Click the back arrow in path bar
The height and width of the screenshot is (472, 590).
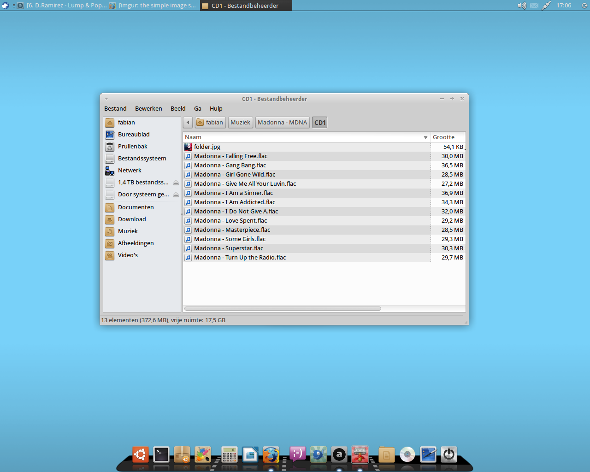point(188,123)
